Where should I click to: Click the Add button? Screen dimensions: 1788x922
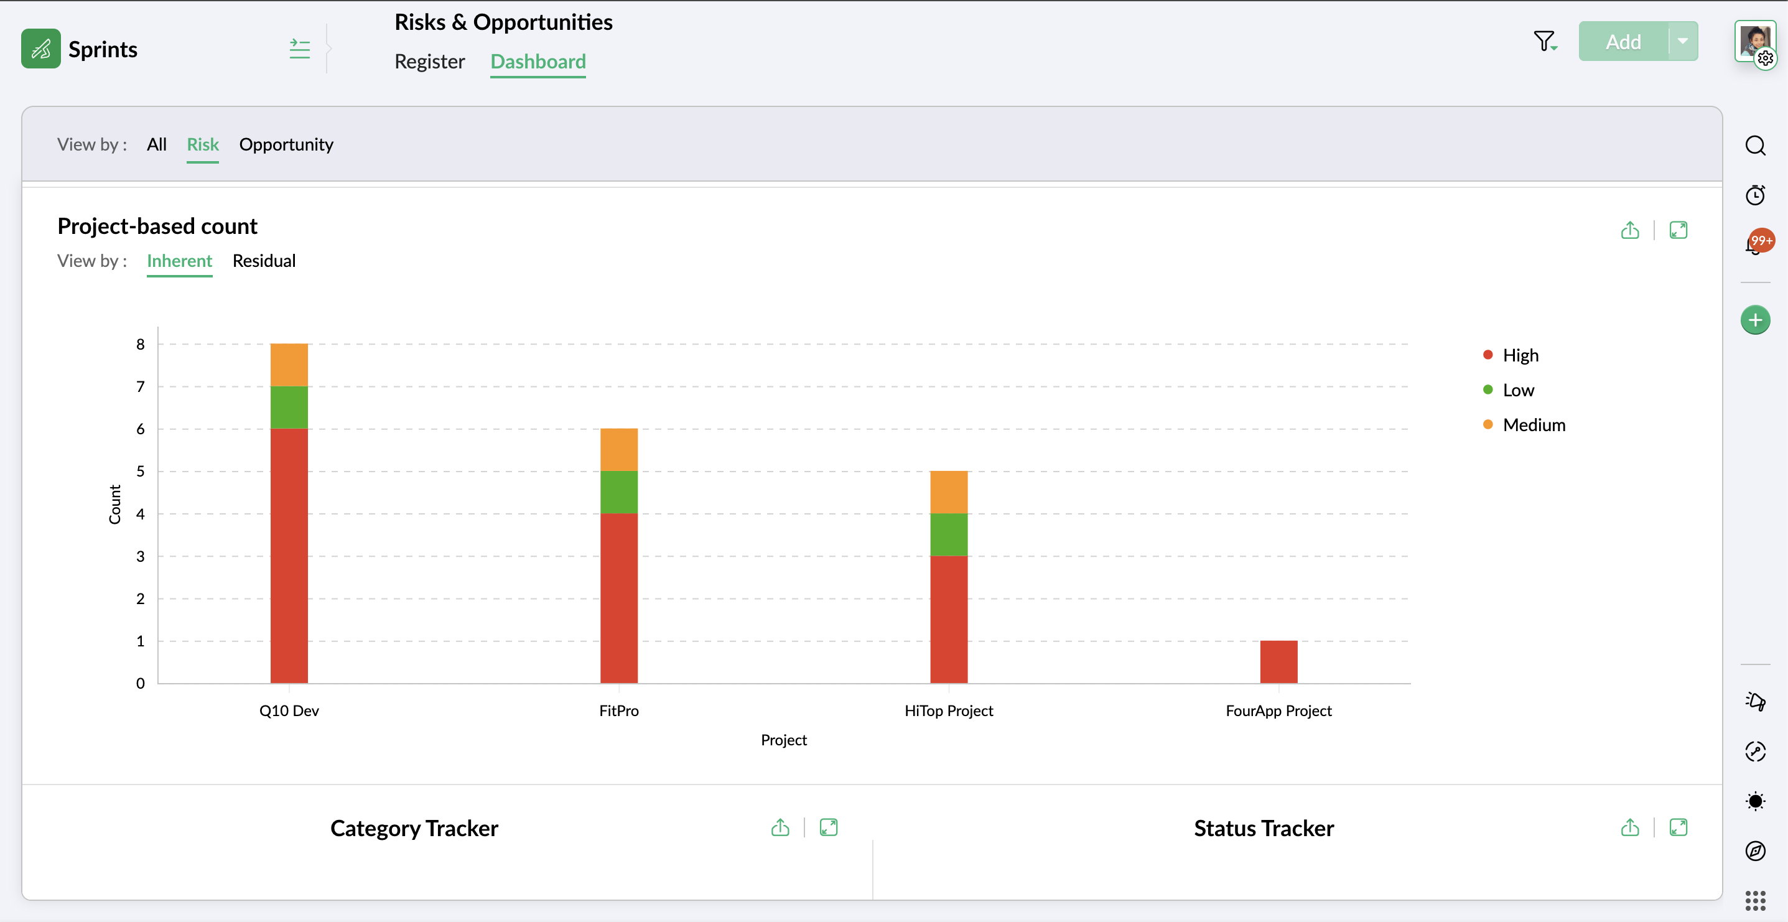point(1623,42)
